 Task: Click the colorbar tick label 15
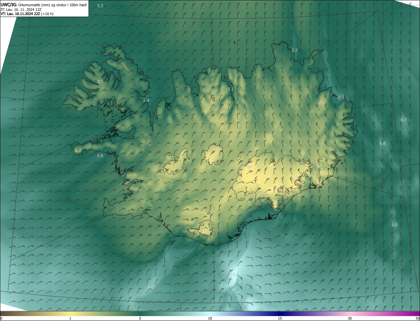tap(280, 318)
